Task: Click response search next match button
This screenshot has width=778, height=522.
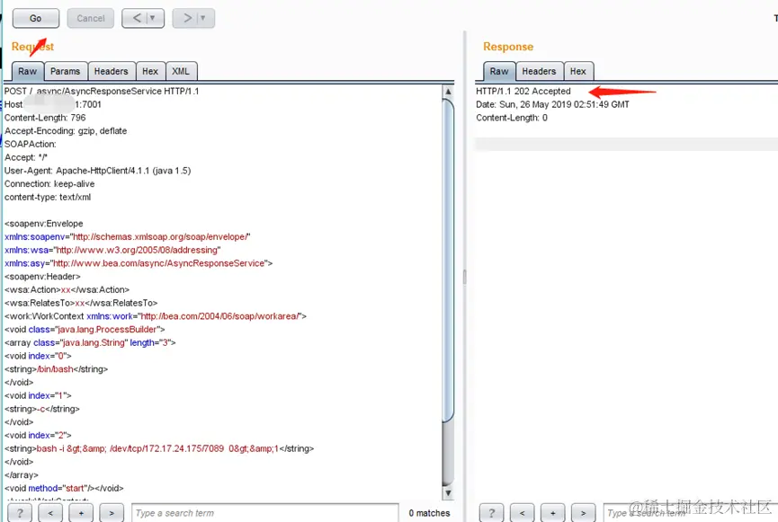Action: pos(584,513)
